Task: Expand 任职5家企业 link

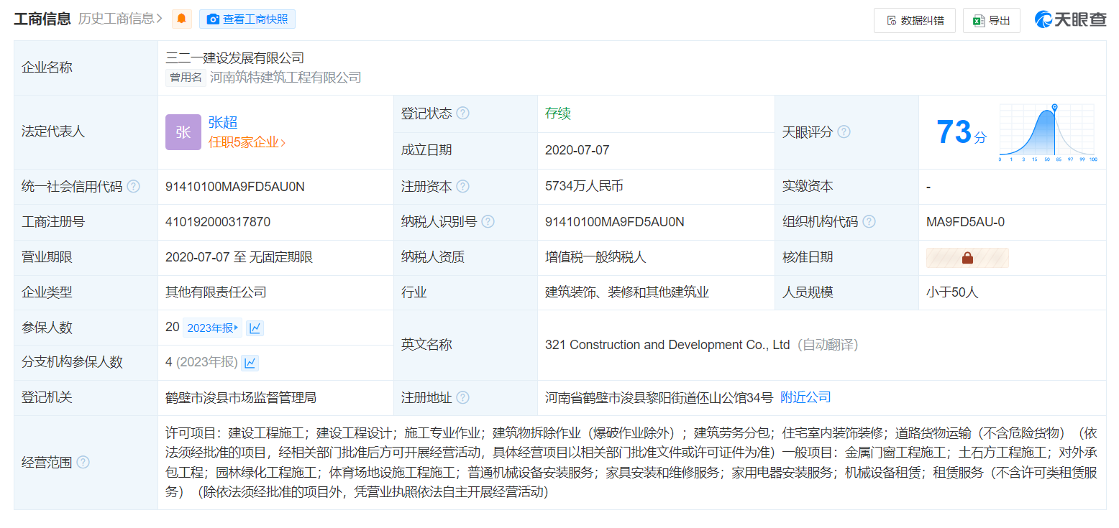Action: [247, 142]
